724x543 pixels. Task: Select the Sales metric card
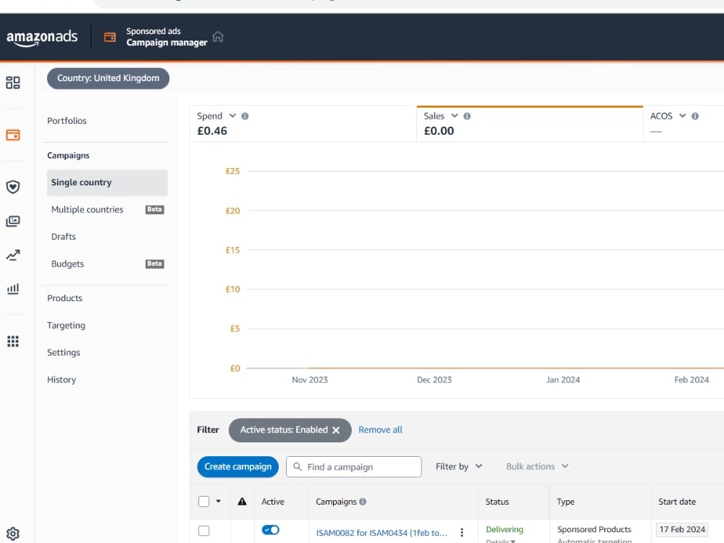[530, 123]
